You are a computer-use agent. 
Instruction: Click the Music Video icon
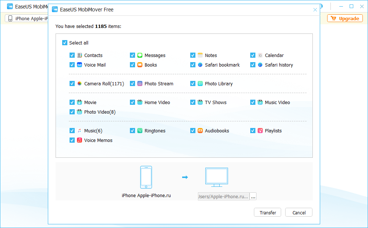tap(260, 102)
